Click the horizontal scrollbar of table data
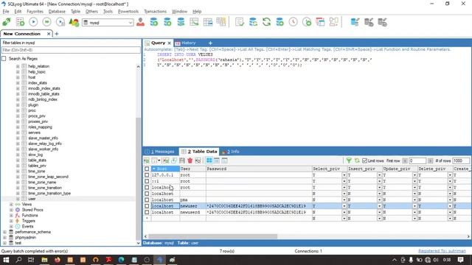472x265 pixels. [212, 236]
